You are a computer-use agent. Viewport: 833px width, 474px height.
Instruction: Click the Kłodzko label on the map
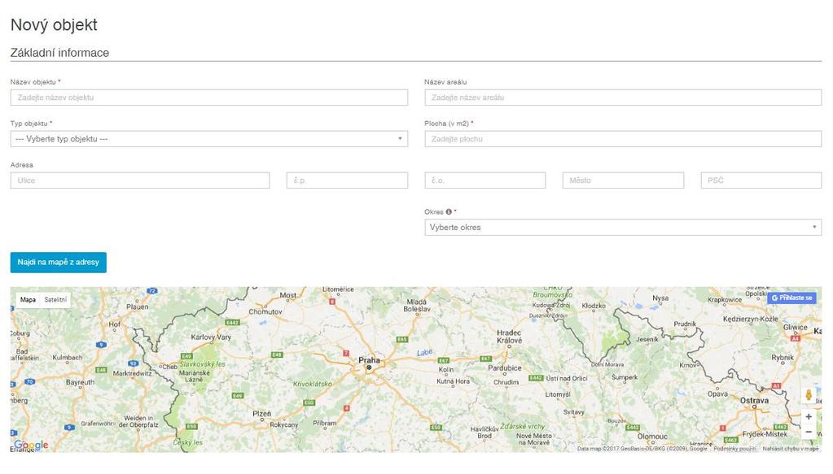click(594, 306)
